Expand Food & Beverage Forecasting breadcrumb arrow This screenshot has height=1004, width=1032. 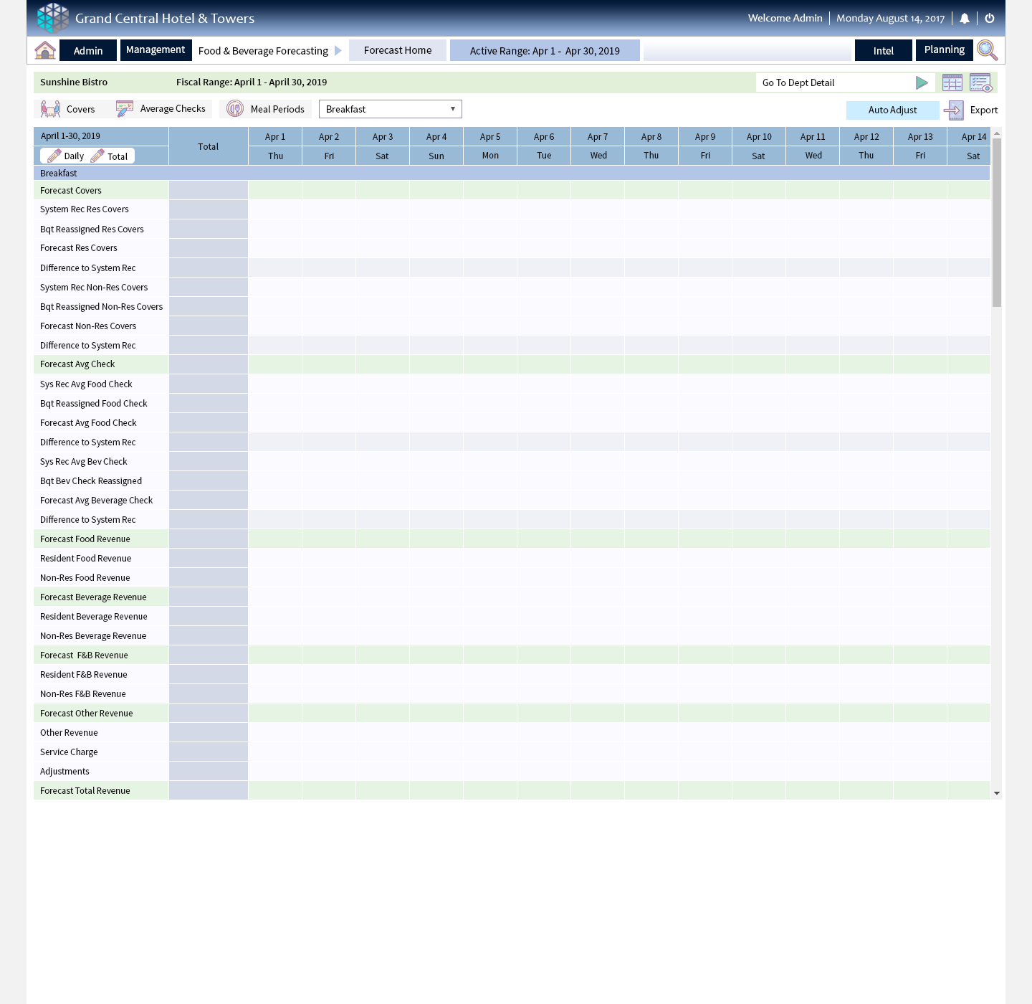(338, 51)
